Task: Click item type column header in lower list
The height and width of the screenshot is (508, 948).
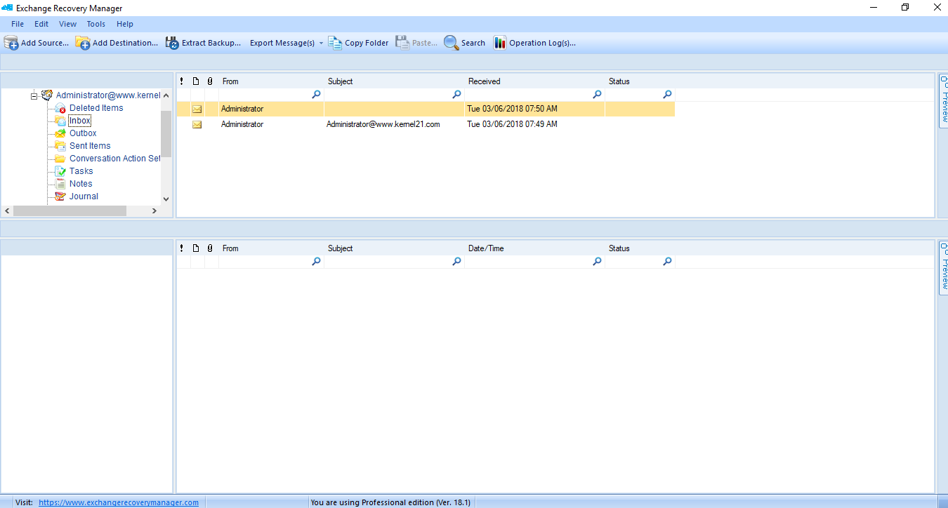Action: point(196,248)
